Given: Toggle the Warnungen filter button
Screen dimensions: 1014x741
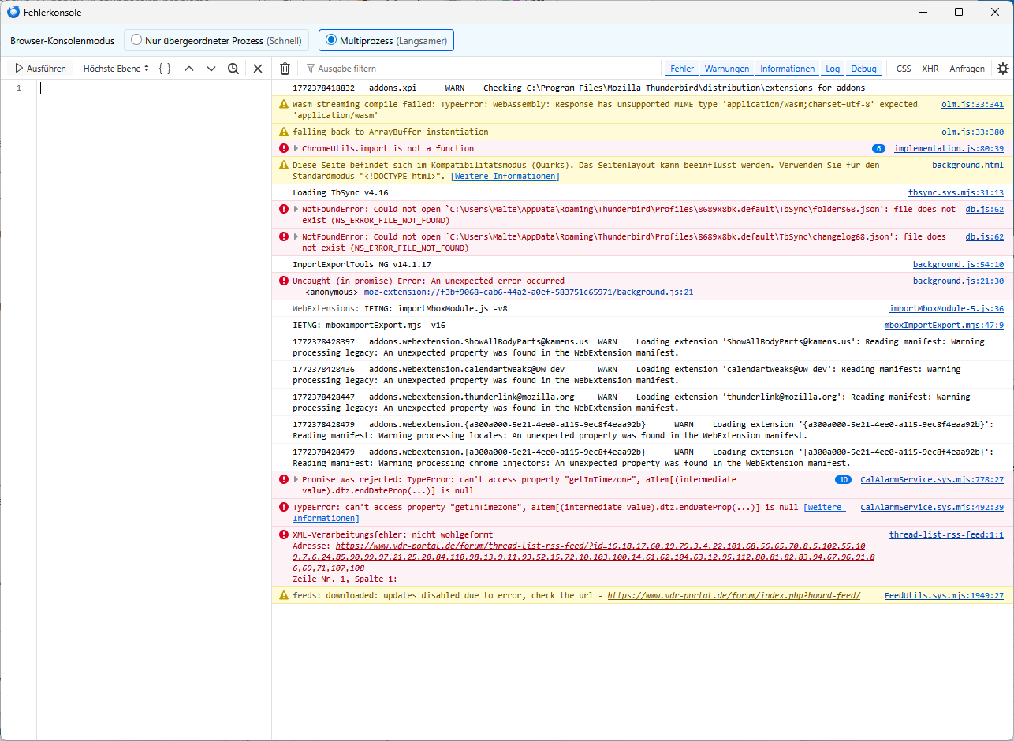Looking at the screenshot, I should pos(727,69).
